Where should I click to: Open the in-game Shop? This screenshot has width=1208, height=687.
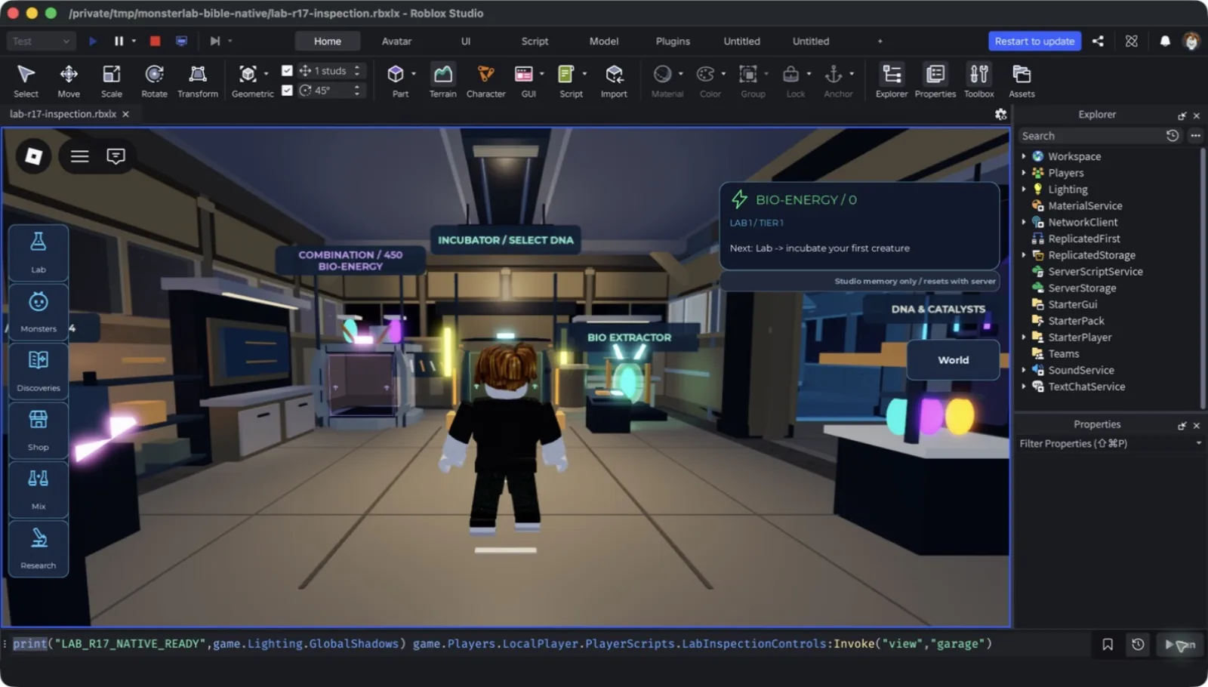[39, 430]
